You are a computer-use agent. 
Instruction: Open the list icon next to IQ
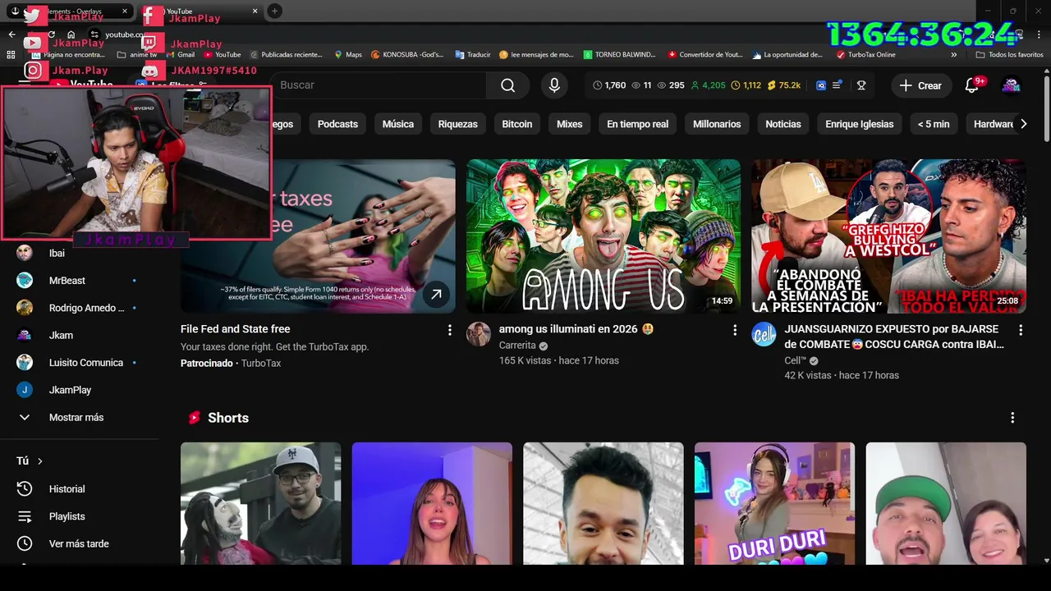(837, 85)
